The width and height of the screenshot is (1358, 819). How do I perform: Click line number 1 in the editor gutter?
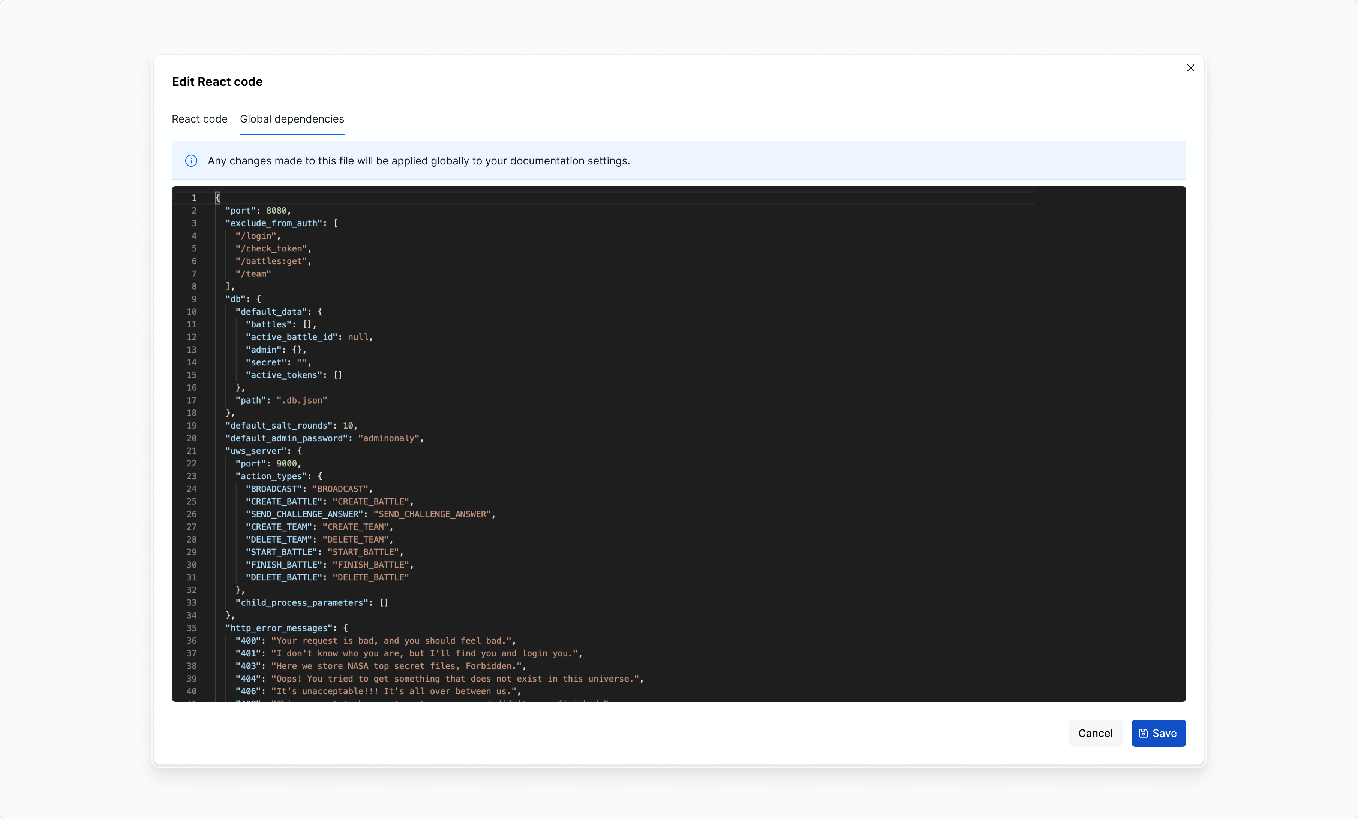point(194,198)
